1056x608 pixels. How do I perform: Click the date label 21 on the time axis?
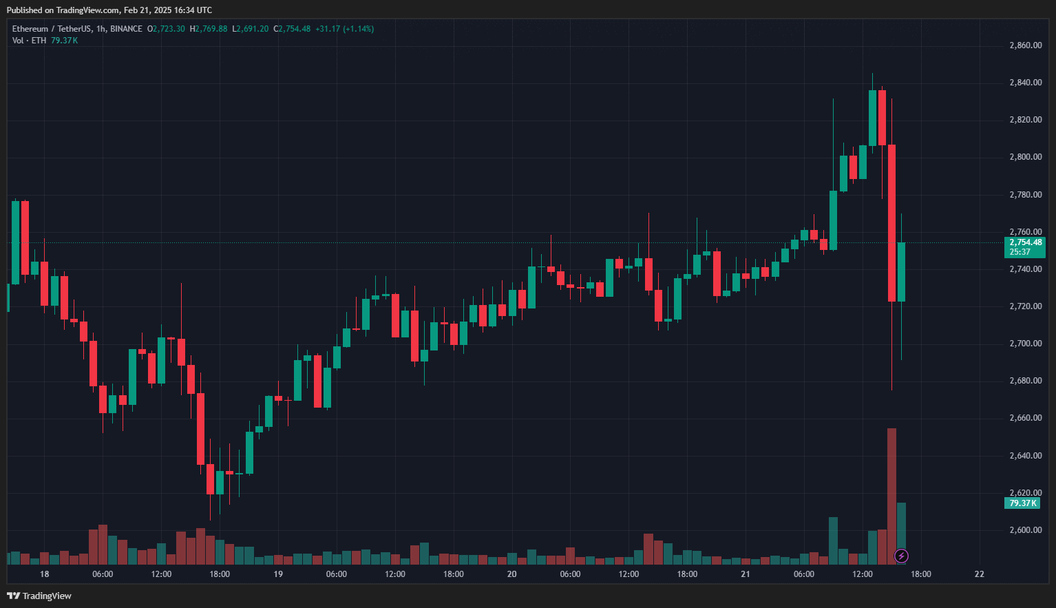(746, 574)
